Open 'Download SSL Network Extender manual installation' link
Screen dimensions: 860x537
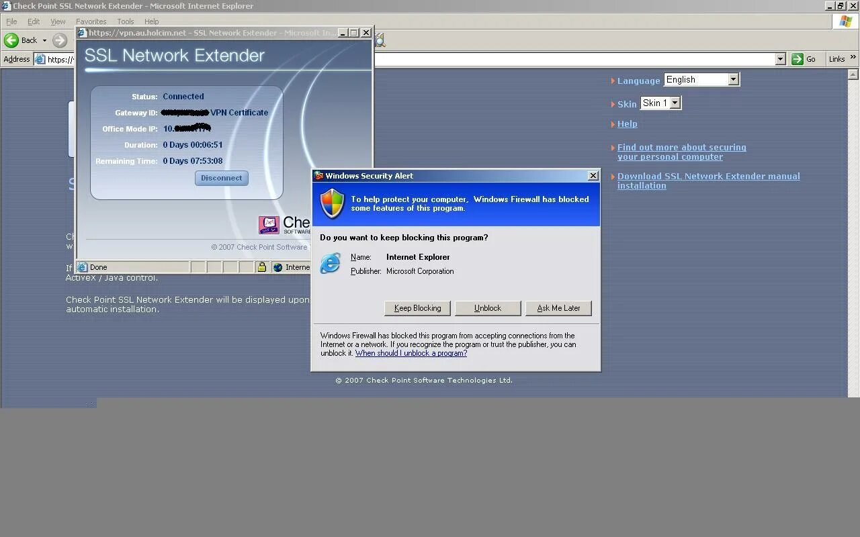click(x=709, y=181)
